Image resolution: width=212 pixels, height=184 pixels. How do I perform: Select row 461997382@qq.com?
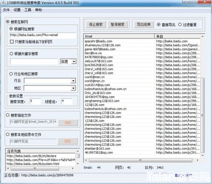(x=142, y=152)
